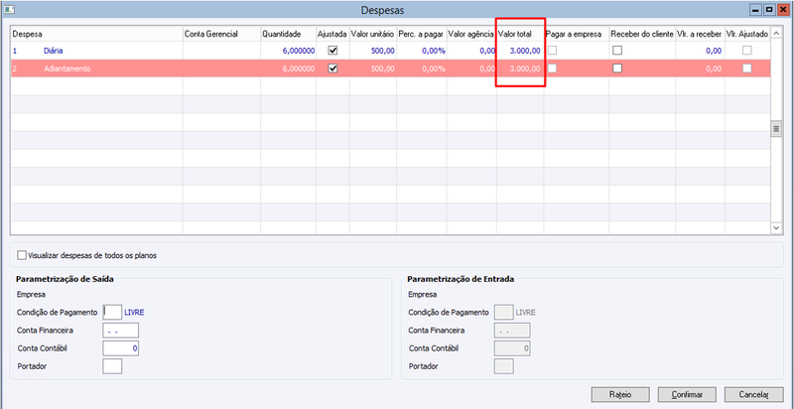Click the Despesas window system menu icon
Viewport: 794px width, 409px height.
[9, 9]
